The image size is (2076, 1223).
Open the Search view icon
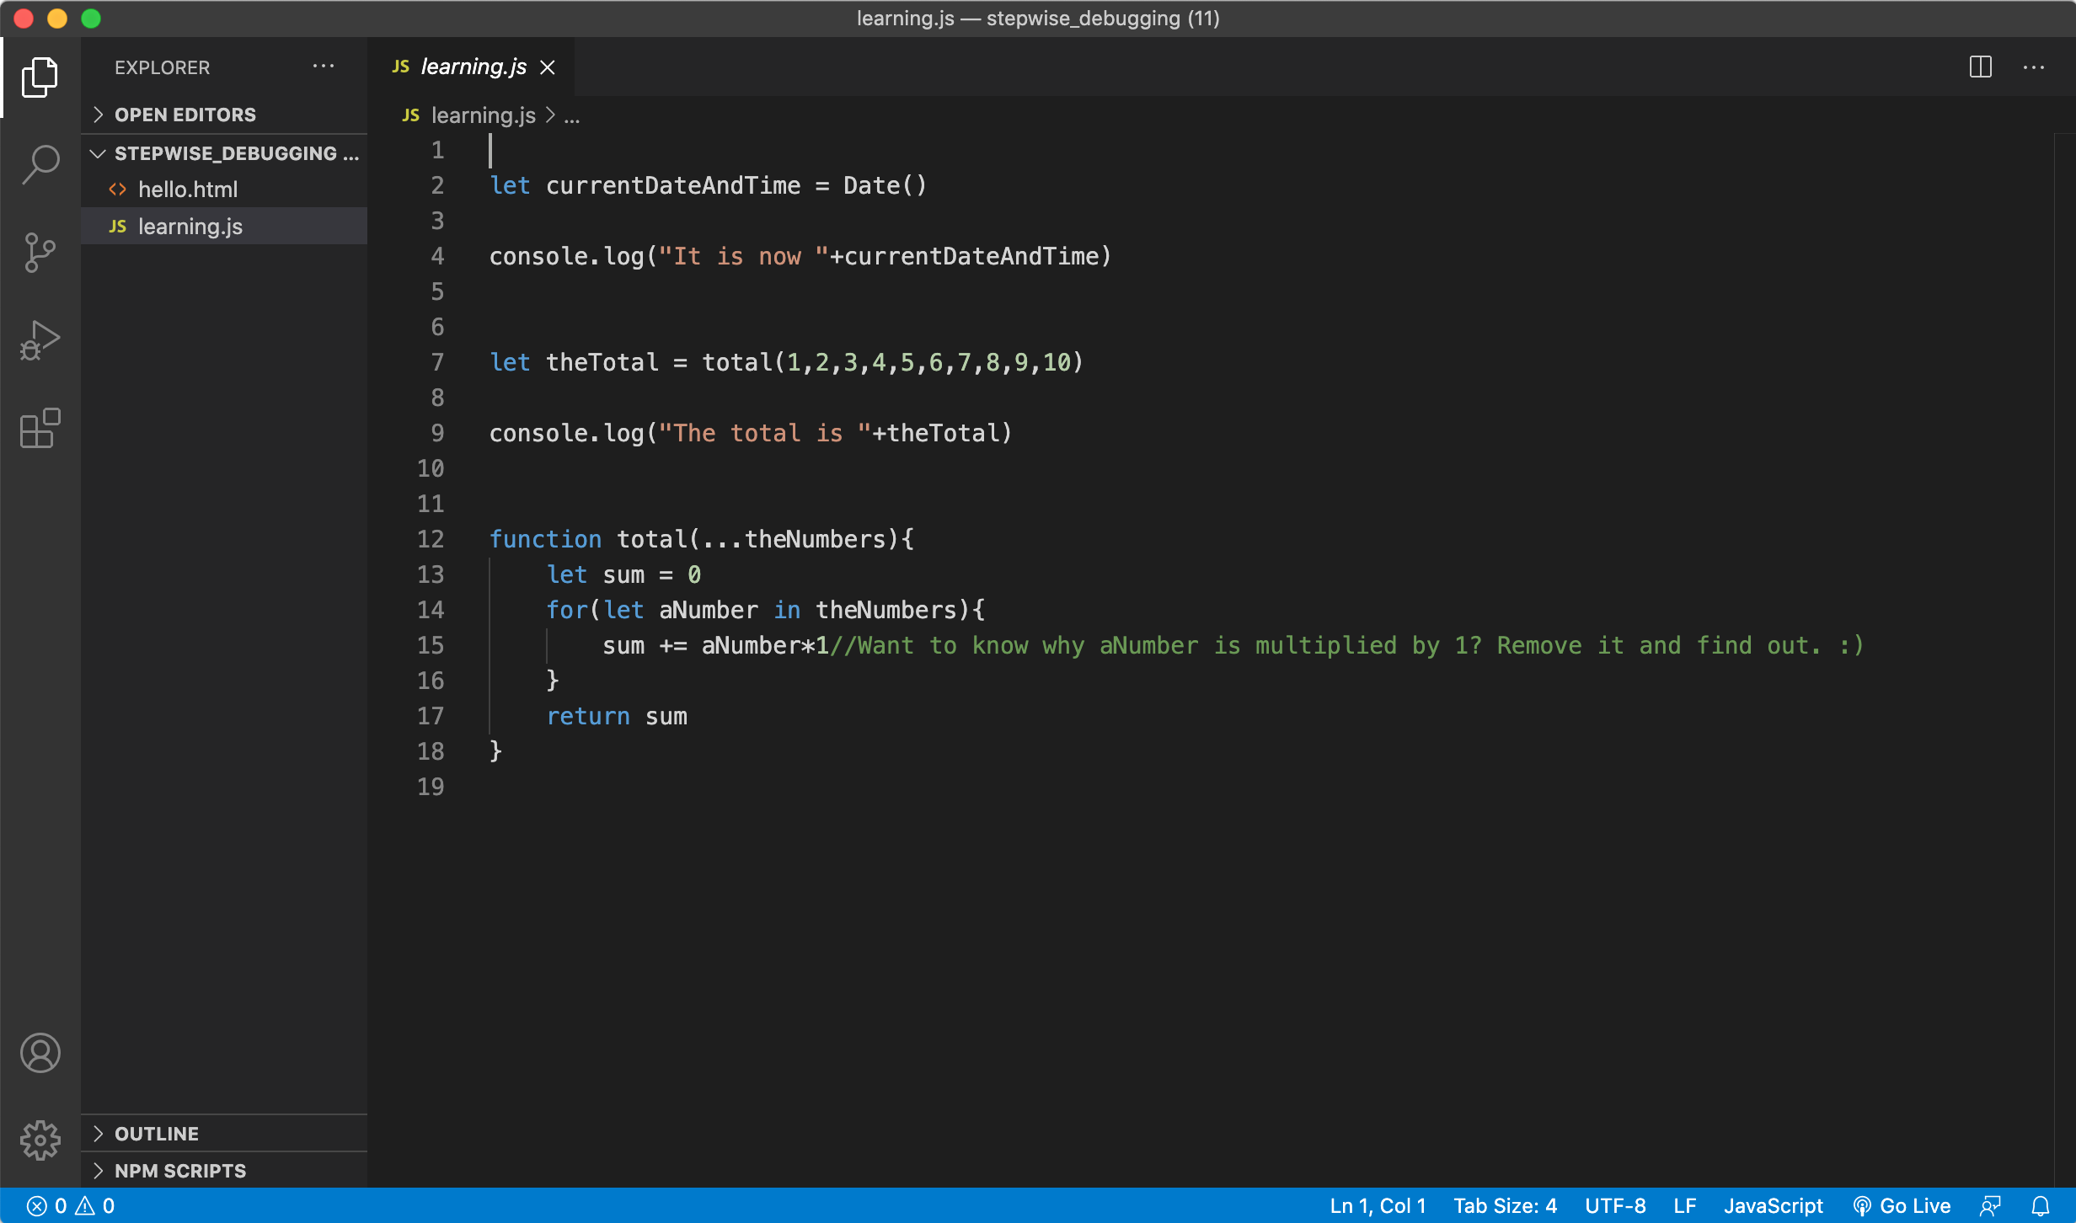click(40, 164)
